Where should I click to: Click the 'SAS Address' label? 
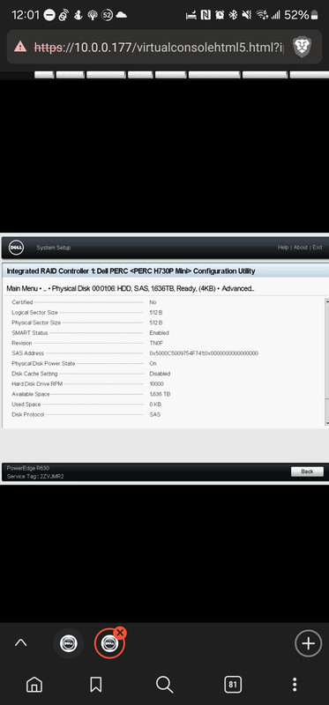28,353
